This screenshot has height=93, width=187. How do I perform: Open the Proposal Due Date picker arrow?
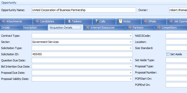click(x=131, y=73)
